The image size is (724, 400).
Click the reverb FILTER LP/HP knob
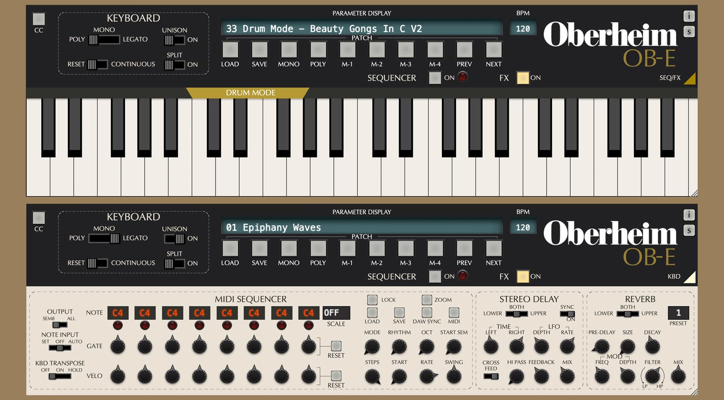[653, 376]
